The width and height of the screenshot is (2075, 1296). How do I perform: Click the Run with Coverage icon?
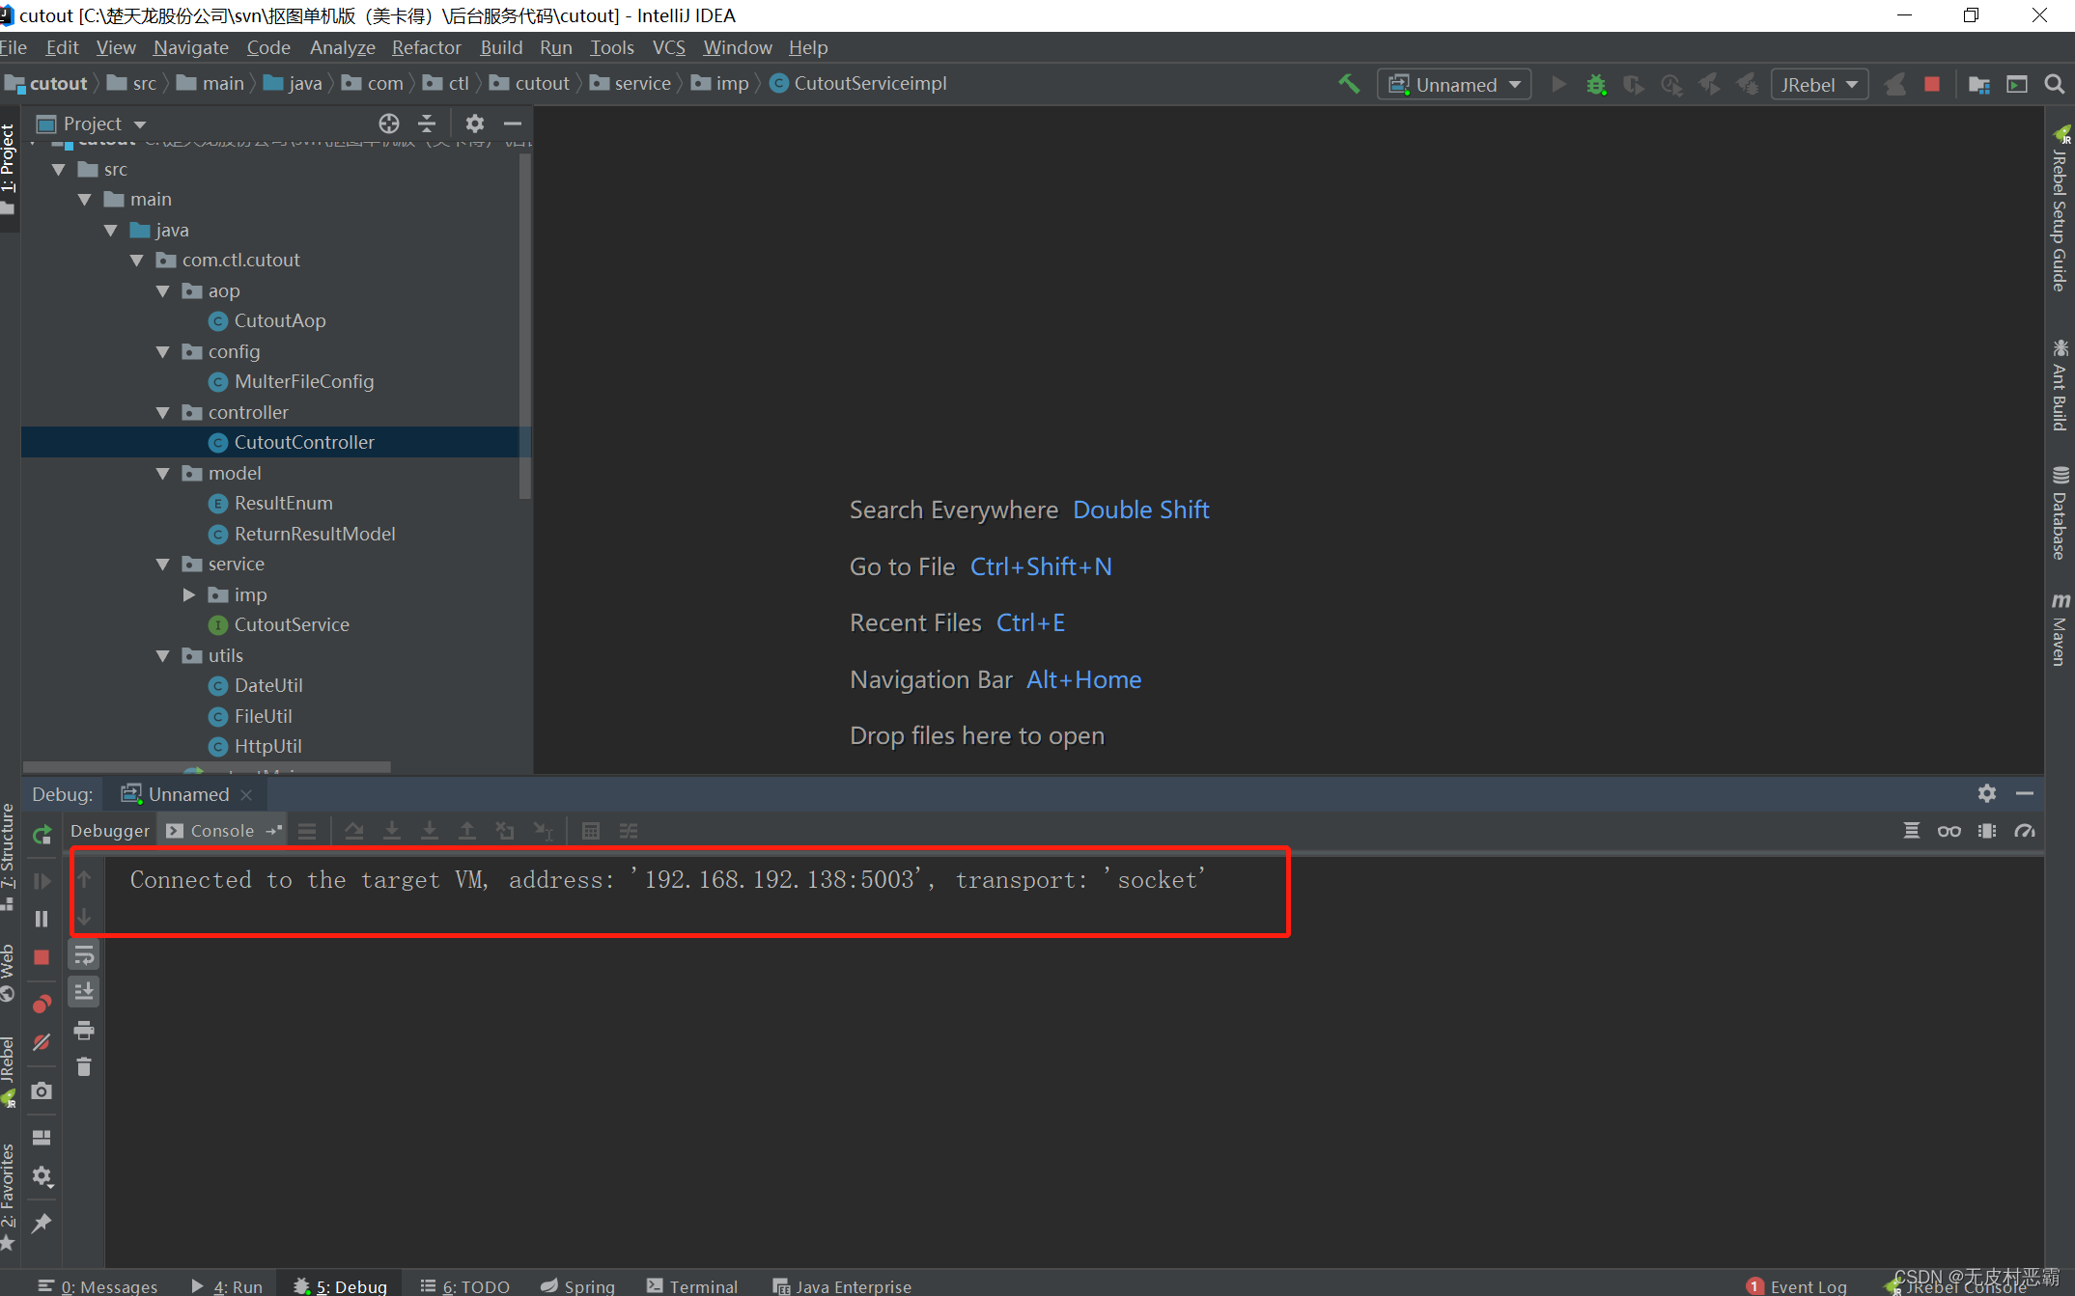pyautogui.click(x=1634, y=85)
